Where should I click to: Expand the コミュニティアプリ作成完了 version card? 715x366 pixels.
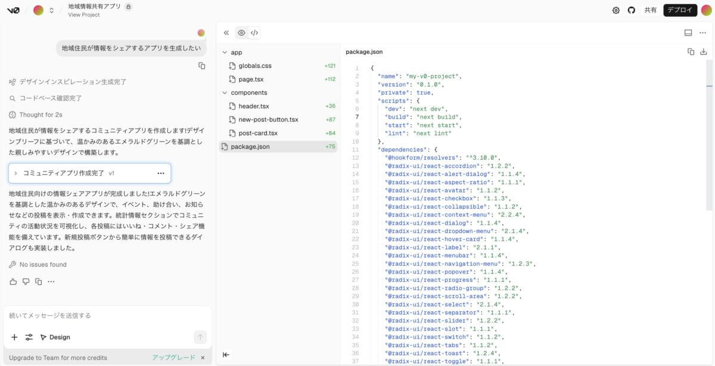[x=15, y=173]
